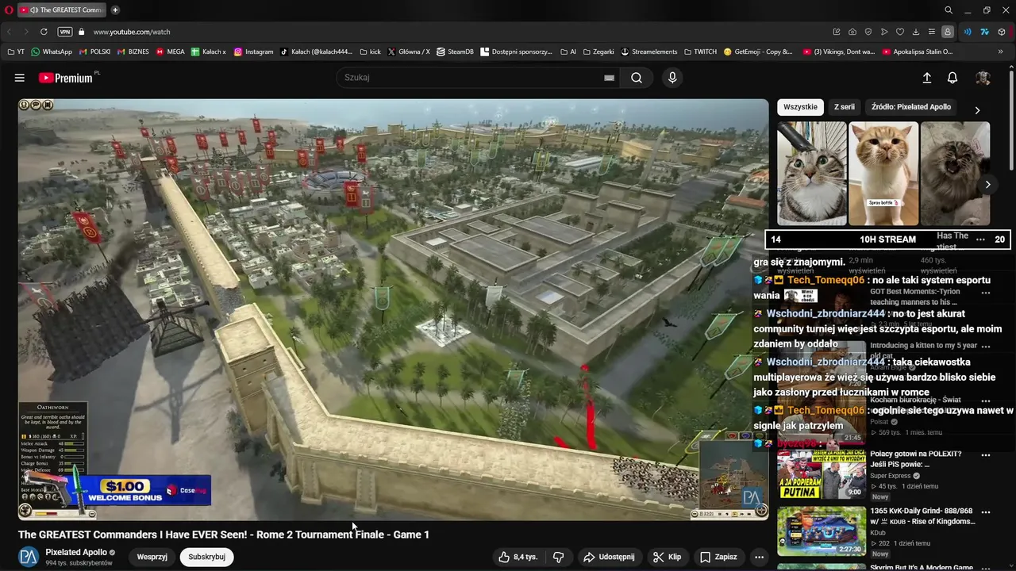Click the profile icon in address bar
The height and width of the screenshot is (571, 1016).
948,32
